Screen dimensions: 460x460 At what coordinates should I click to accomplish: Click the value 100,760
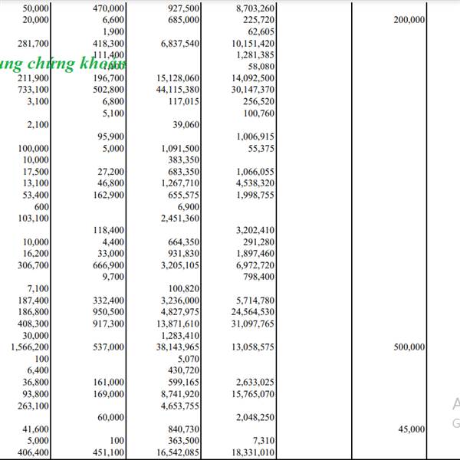[258, 113]
